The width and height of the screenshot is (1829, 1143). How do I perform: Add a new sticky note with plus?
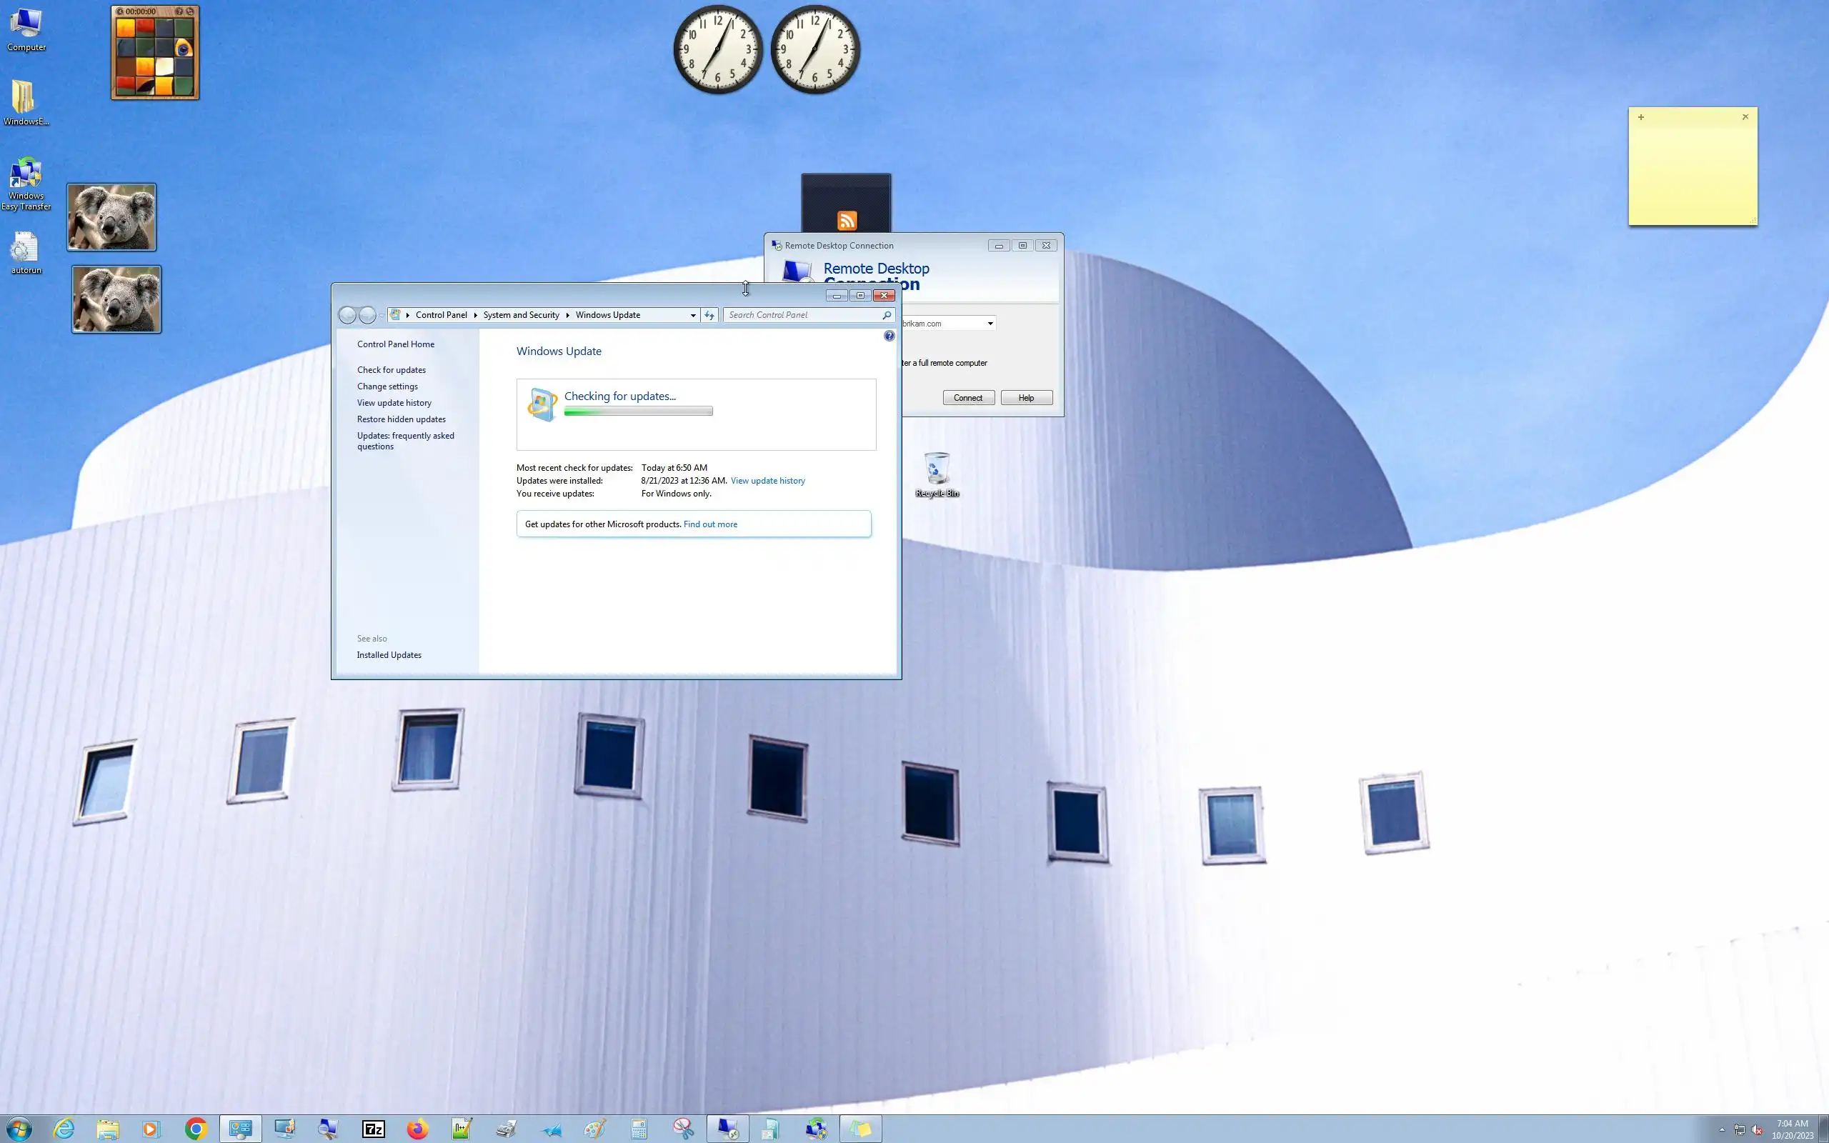1641,117
